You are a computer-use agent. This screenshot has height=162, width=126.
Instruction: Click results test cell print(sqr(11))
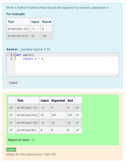pyautogui.click(x=28, y=115)
